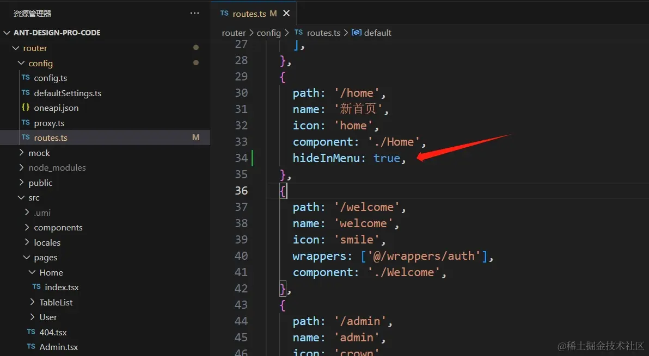Click the true value on line 34
649x356 pixels.
pos(387,158)
